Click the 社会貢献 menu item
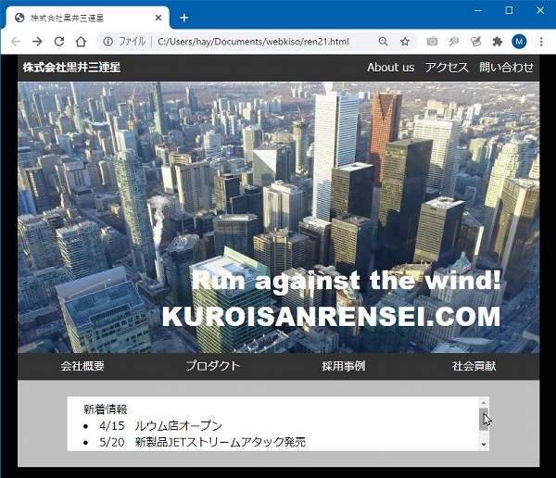556x478 pixels. click(x=474, y=366)
